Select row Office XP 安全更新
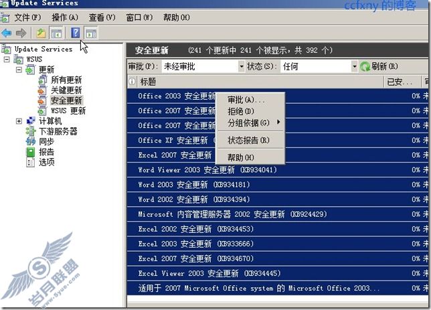Image resolution: width=431 pixels, height=310 pixels. tap(278, 141)
